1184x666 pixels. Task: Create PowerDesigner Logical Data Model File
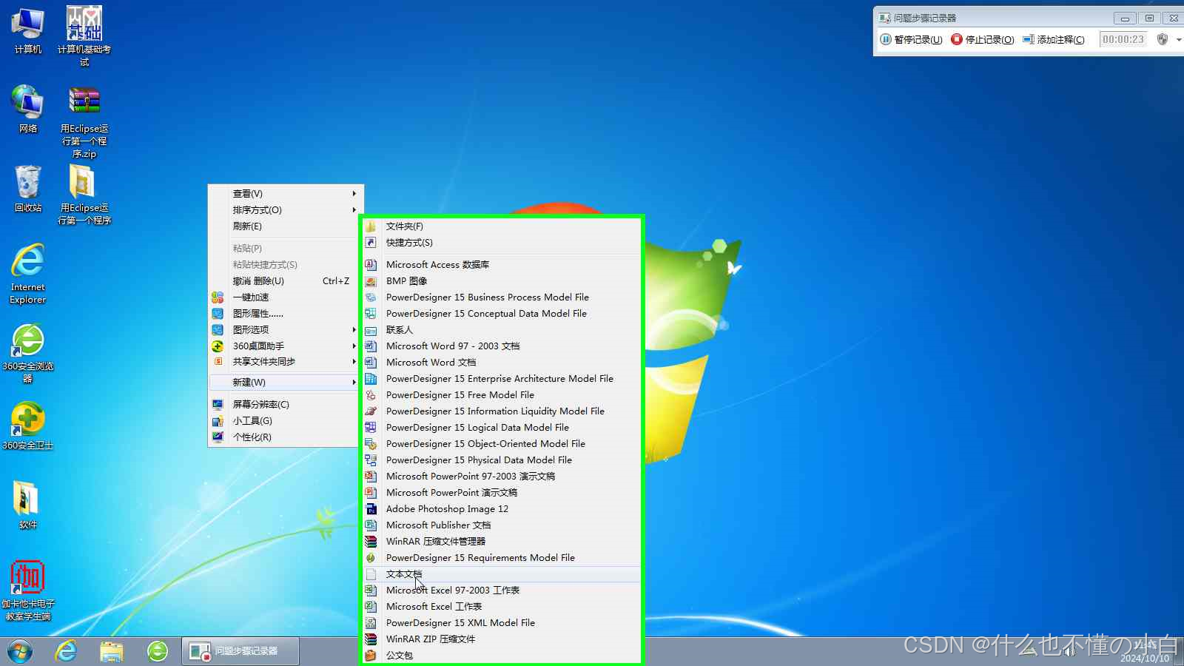pyautogui.click(x=502, y=427)
